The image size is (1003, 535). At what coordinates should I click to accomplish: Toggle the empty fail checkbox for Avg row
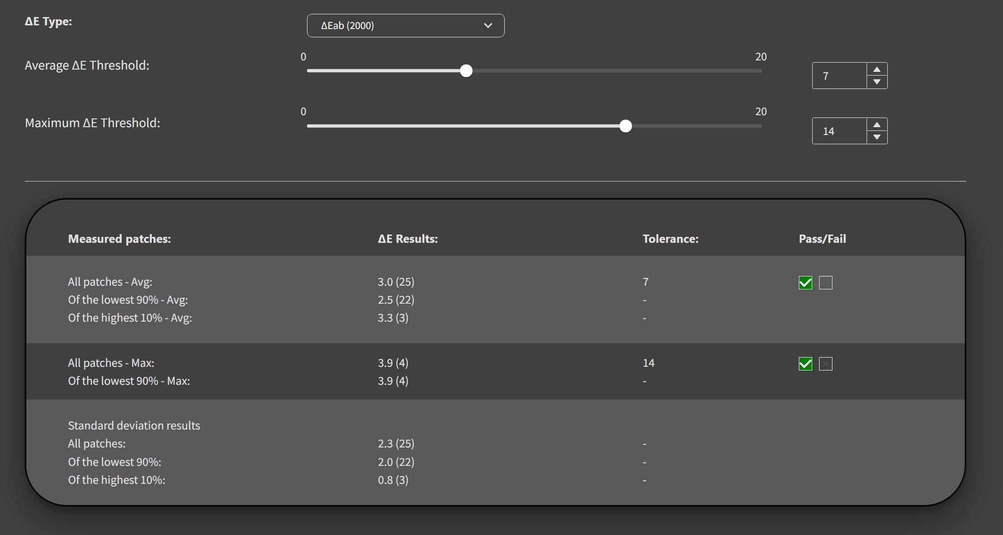826,283
